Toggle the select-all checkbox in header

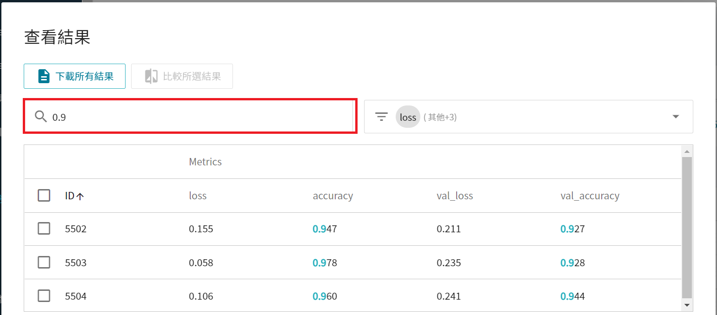(x=44, y=196)
